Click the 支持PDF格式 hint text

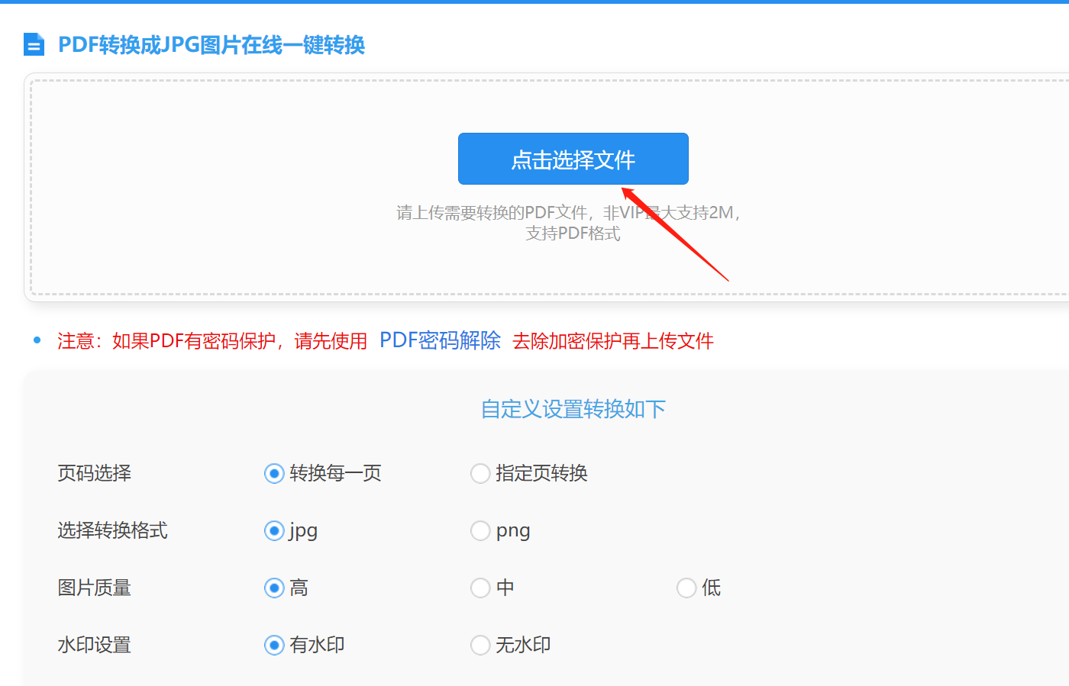[x=573, y=233]
